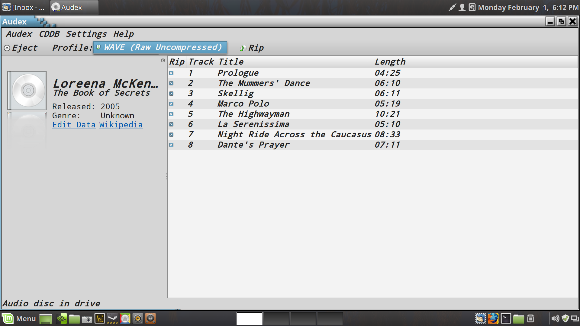Open the WAVE (Raw Uncompressed) profile dropdown
Image resolution: width=580 pixels, height=326 pixels.
160,47
